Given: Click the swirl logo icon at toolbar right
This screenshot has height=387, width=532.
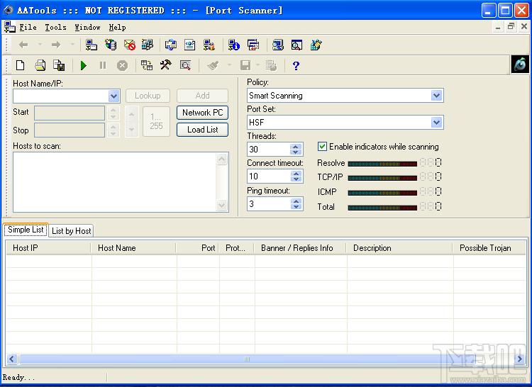Looking at the screenshot, I should click(520, 64).
